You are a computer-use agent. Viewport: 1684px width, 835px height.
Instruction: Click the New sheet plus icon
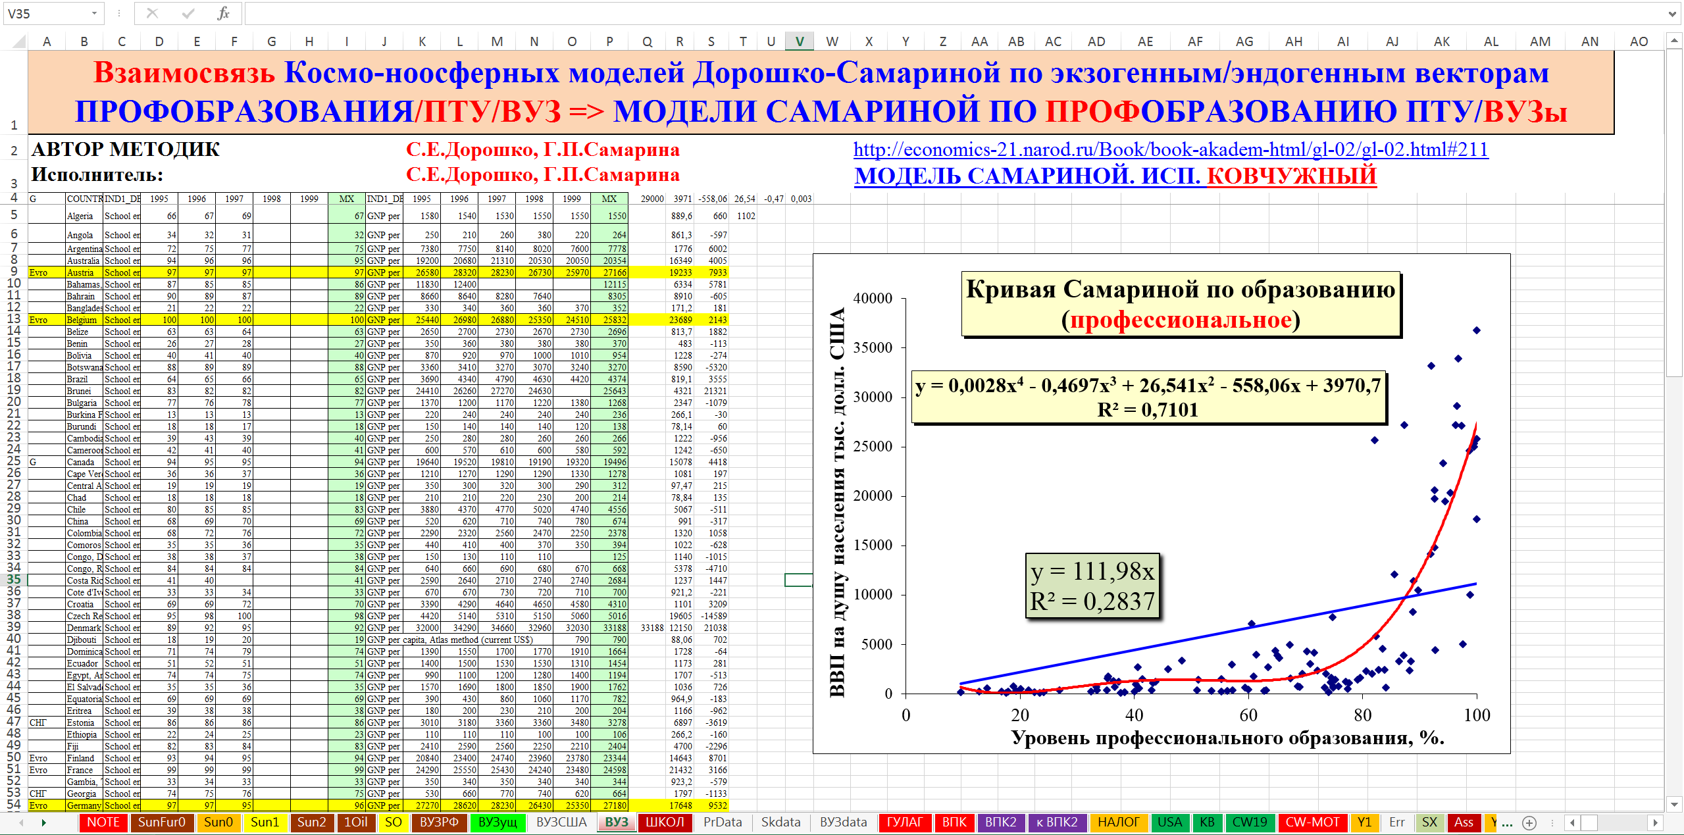coord(1530,822)
